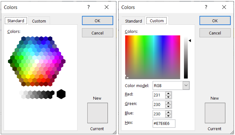Click the Green value field showing 230

(x=159, y=104)
